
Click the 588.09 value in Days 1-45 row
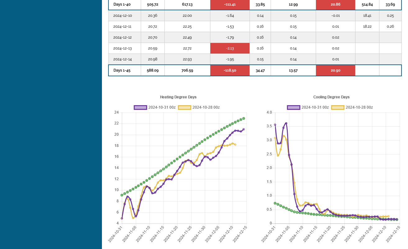pos(153,70)
